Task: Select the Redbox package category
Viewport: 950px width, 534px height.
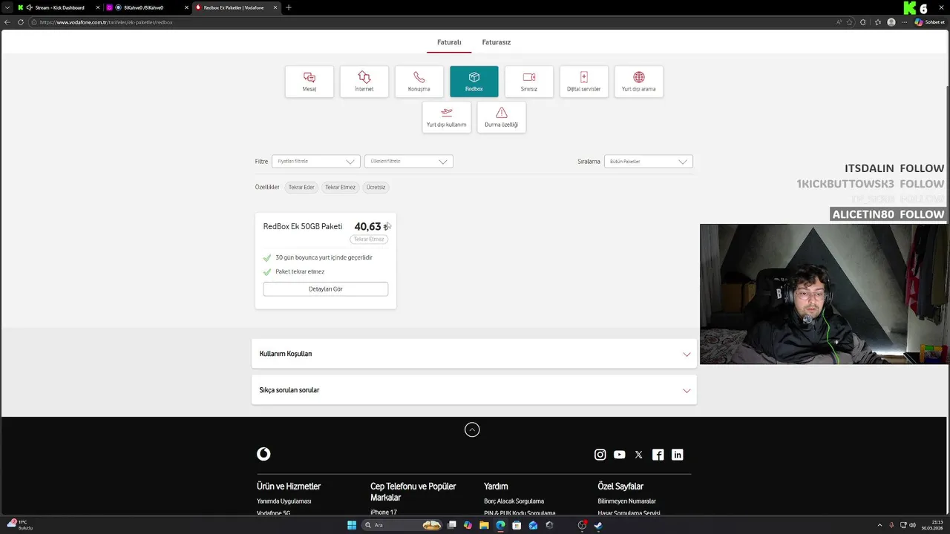Action: pos(474,82)
